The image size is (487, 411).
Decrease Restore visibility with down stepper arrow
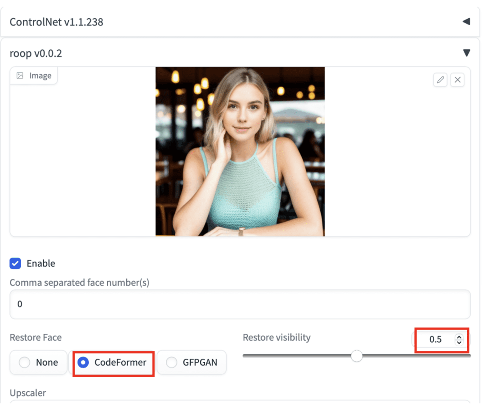pos(459,342)
